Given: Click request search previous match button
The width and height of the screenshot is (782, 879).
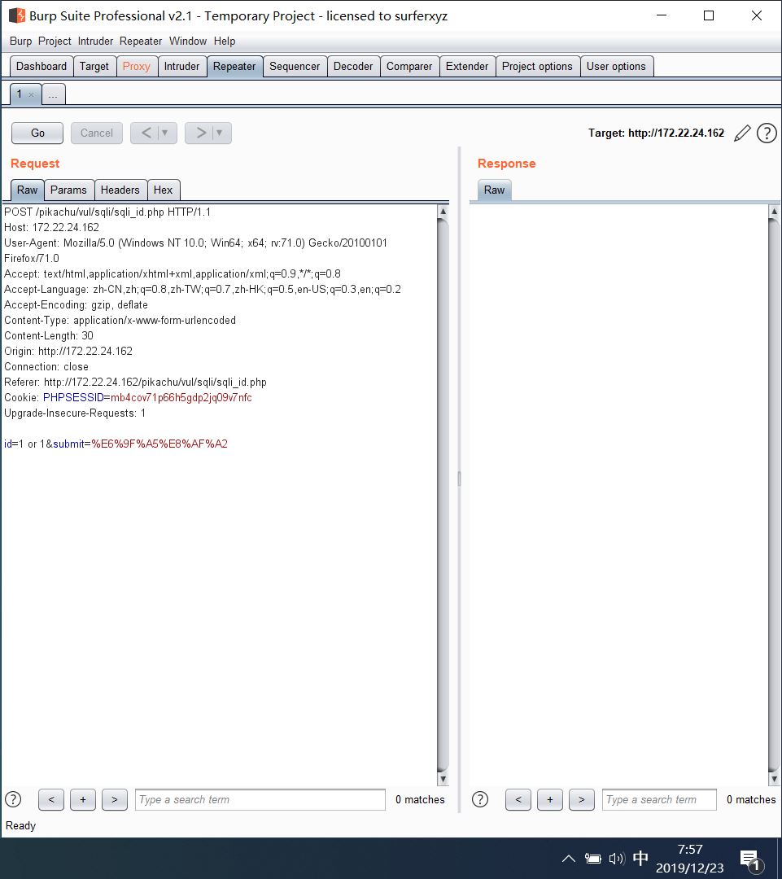Looking at the screenshot, I should click(51, 799).
